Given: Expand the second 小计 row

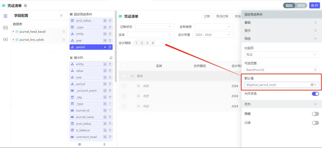Looking at the screenshot, I should tap(139, 96).
